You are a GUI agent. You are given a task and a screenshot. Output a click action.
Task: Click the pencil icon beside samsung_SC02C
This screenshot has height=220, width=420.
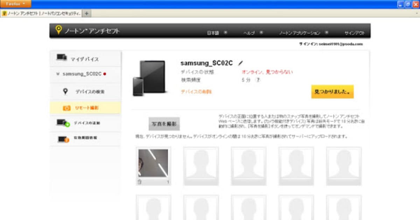240,63
